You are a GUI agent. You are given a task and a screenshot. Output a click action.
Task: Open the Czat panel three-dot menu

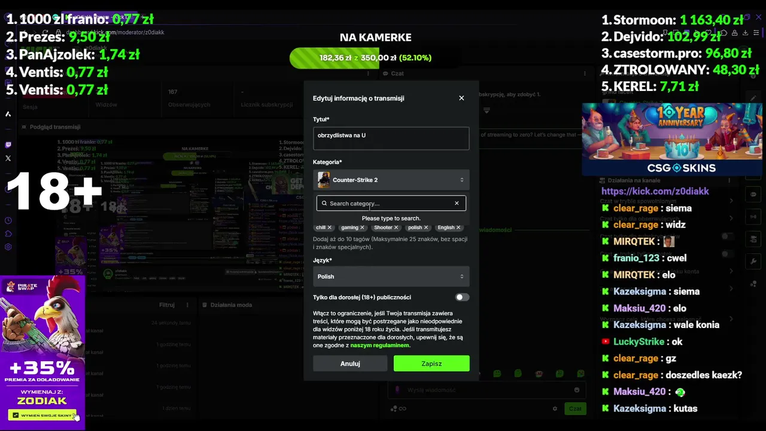point(585,74)
